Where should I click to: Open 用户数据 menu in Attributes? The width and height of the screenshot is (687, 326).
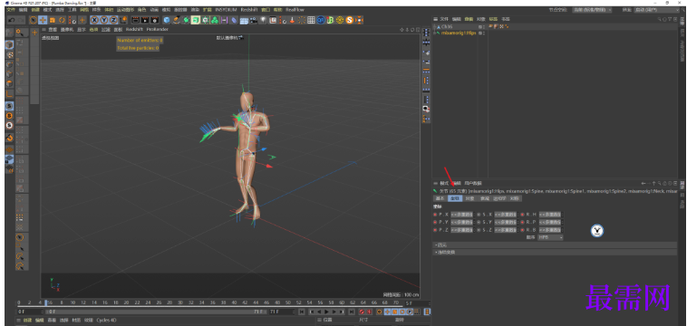(x=473, y=183)
